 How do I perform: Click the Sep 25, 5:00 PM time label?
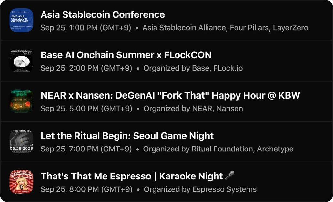pyautogui.click(x=86, y=109)
